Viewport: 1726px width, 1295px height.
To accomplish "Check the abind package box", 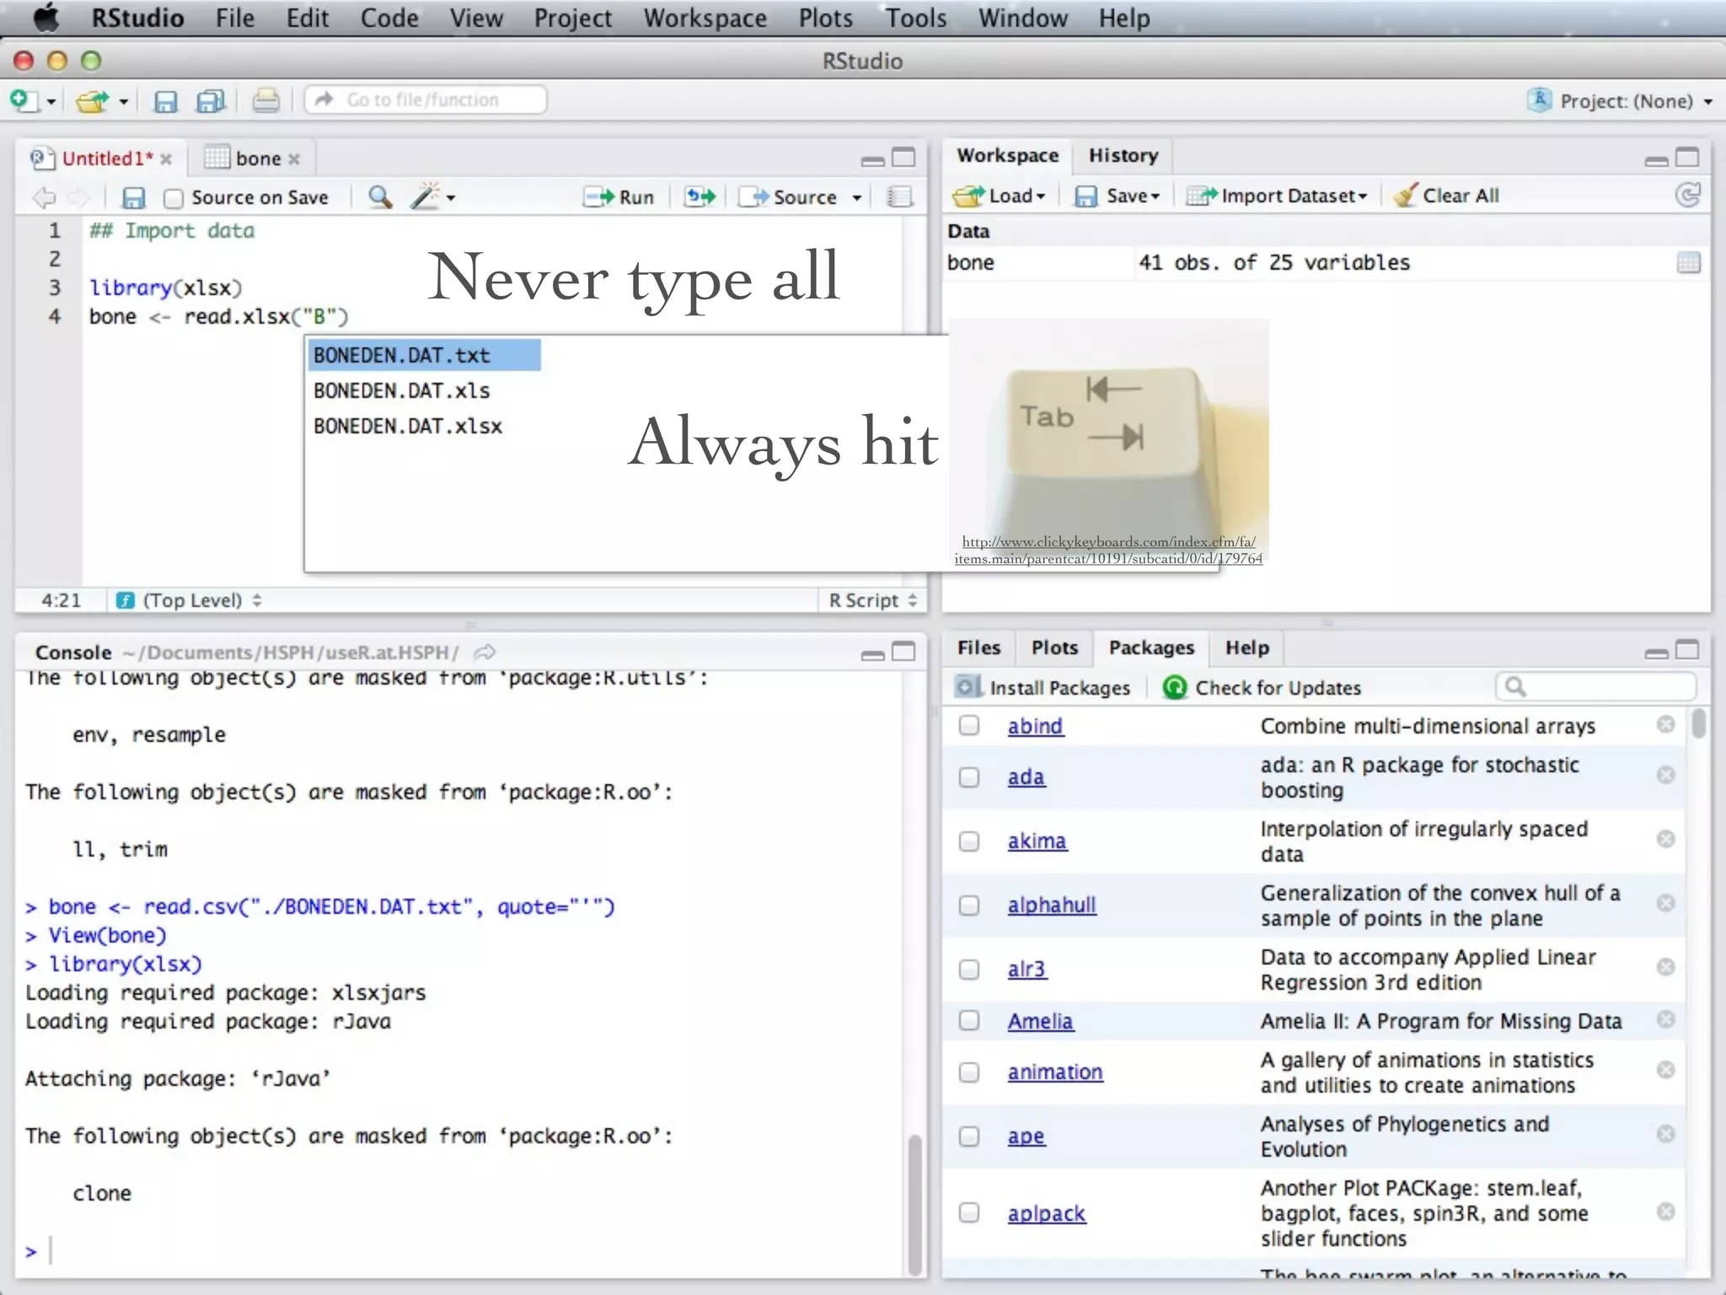I will pos(969,725).
